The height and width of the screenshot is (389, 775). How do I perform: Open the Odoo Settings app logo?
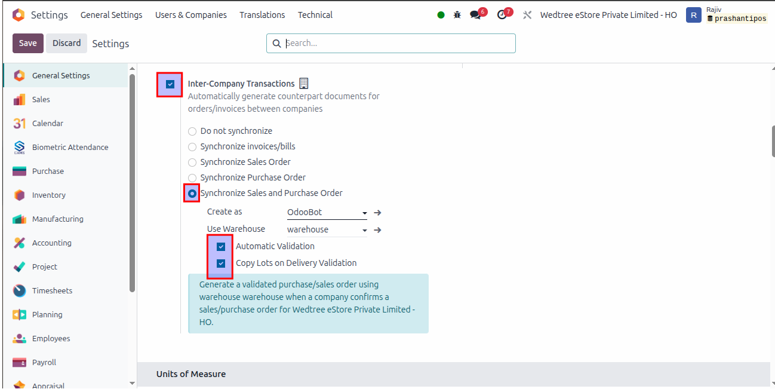click(19, 15)
